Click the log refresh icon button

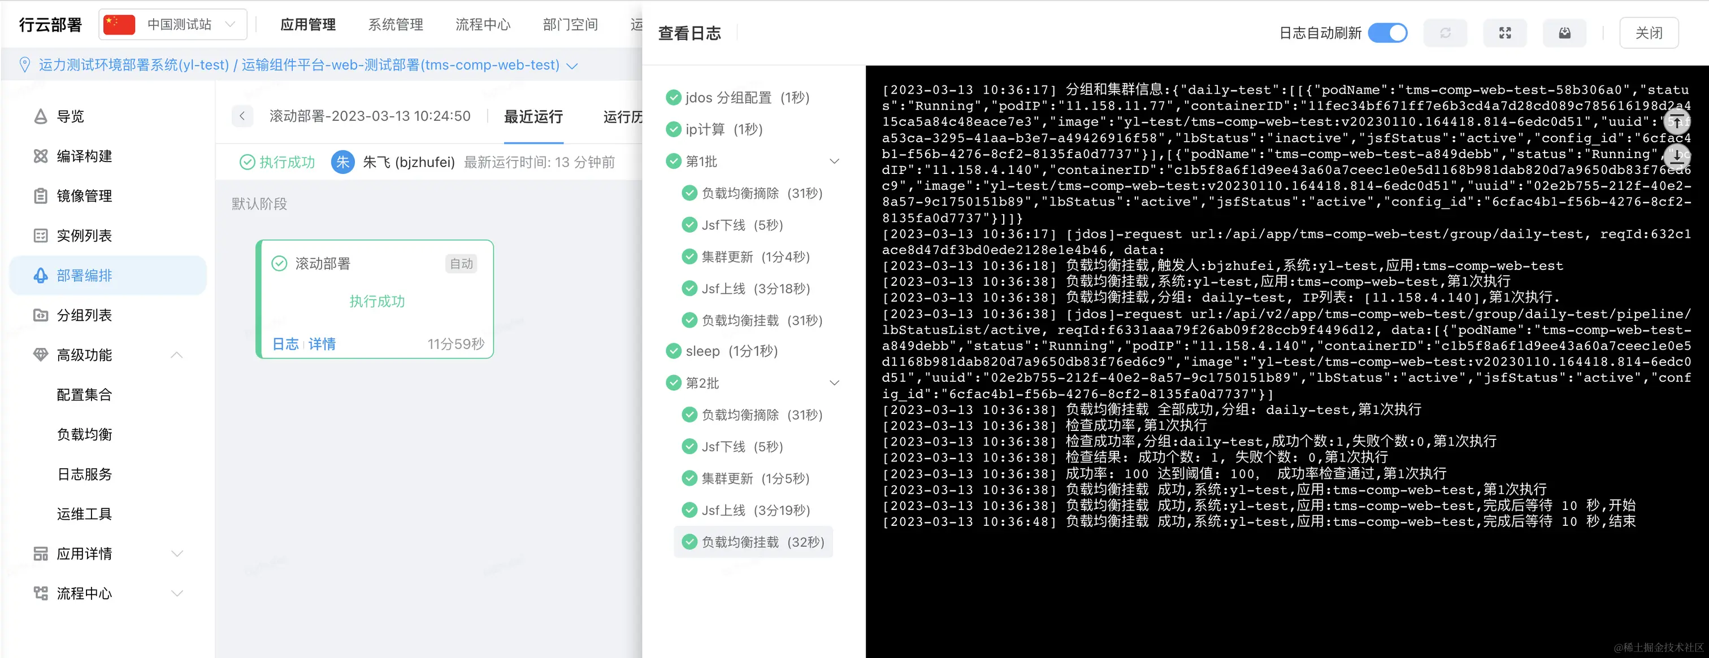click(x=1445, y=33)
